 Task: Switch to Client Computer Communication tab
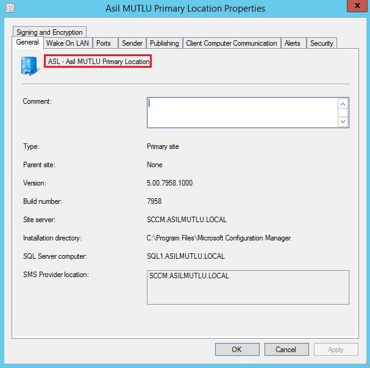pyautogui.click(x=232, y=43)
